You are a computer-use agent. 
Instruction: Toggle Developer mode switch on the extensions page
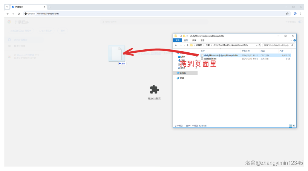[300, 22]
